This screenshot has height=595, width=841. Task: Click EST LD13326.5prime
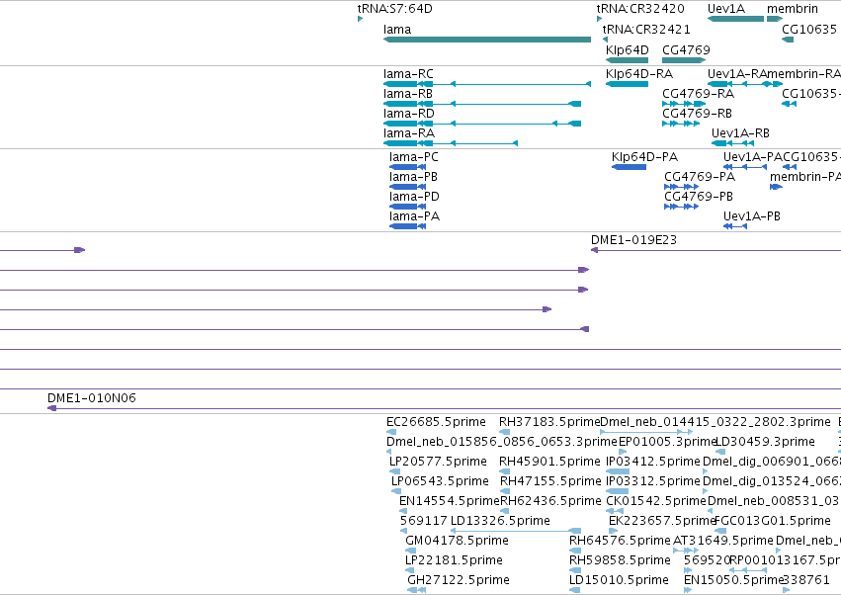(516, 531)
